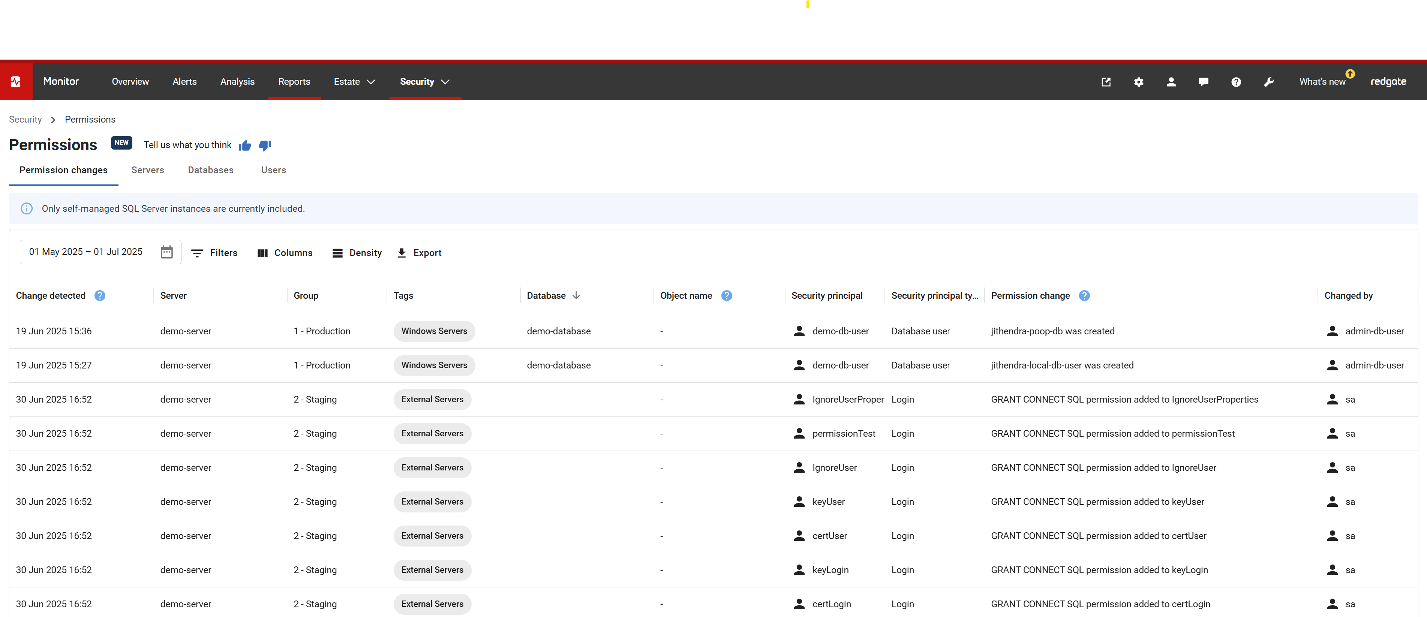Switch to the Servers tab
Image resolution: width=1427 pixels, height=617 pixels.
147,170
